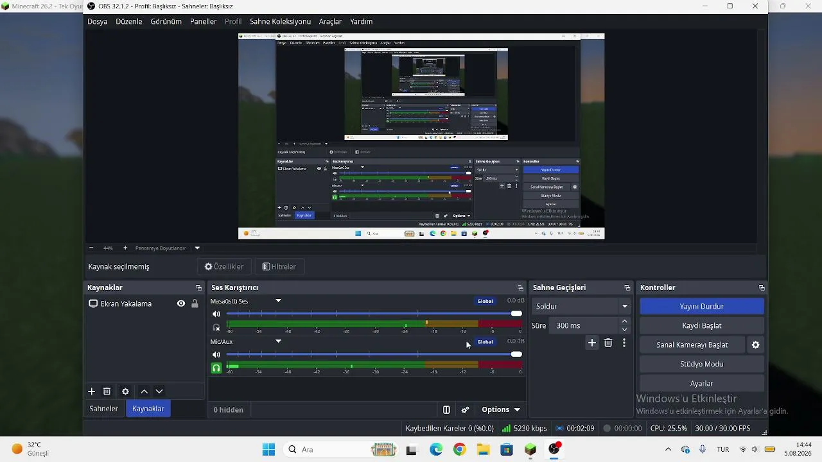Open virtual camera settings gear
822x462 pixels.
(756, 345)
